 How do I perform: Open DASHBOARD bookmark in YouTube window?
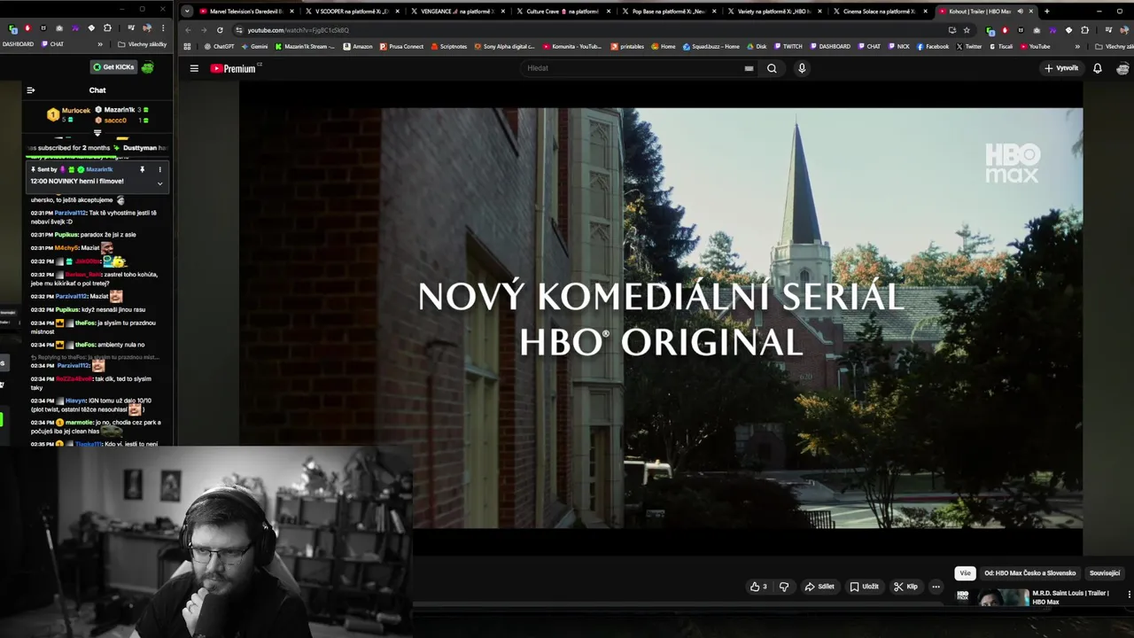[829, 47]
